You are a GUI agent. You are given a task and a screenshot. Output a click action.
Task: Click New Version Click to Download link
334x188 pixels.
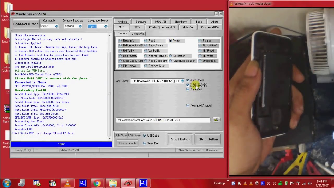point(199,150)
